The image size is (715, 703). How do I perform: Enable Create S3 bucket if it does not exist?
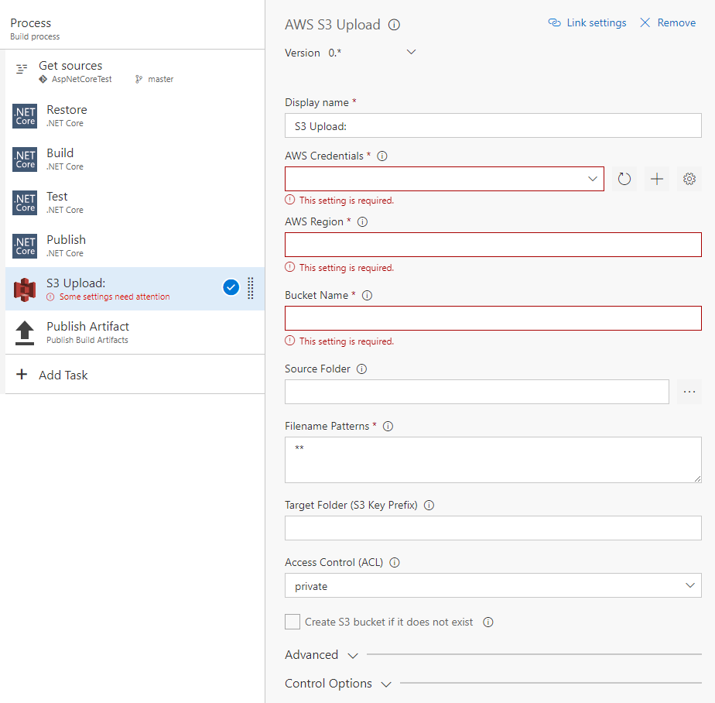coord(292,622)
